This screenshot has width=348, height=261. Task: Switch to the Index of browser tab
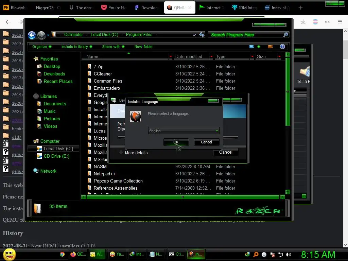pos(277,8)
